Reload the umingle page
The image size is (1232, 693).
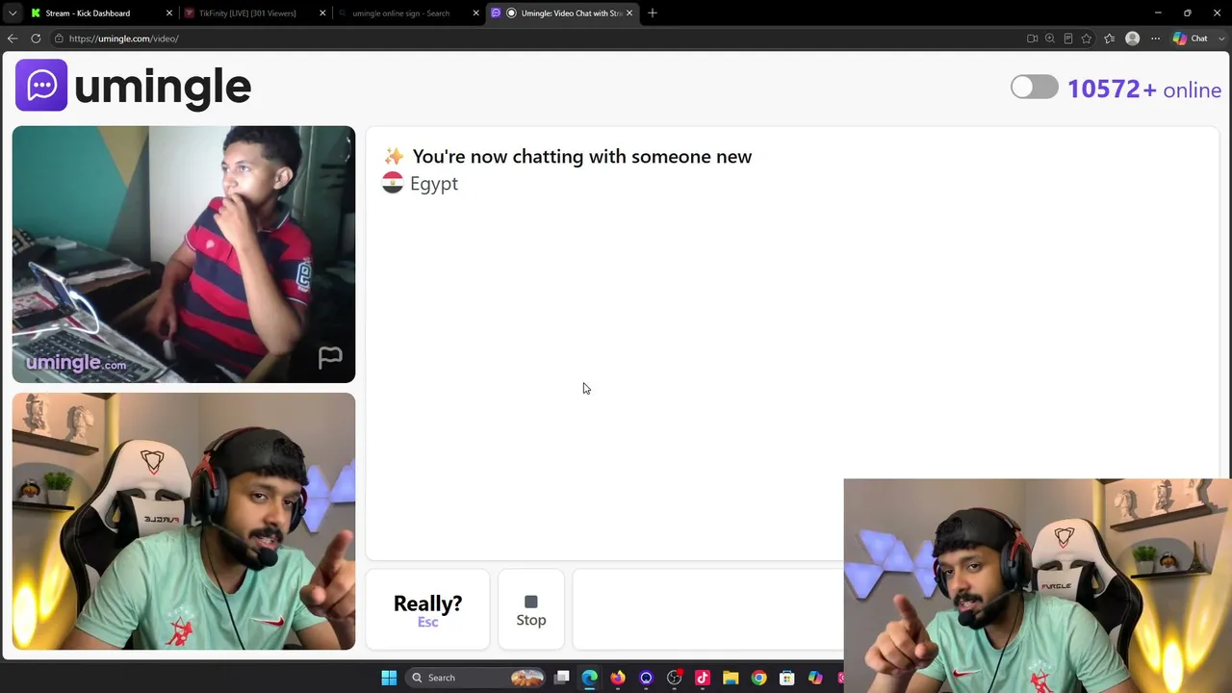(x=36, y=38)
